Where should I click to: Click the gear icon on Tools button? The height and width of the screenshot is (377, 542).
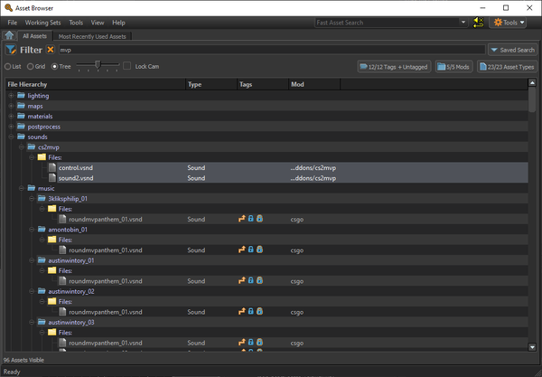pyautogui.click(x=498, y=23)
